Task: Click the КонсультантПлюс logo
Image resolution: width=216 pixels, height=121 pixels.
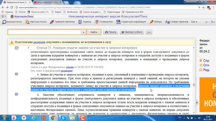Action: pyautogui.click(x=22, y=16)
